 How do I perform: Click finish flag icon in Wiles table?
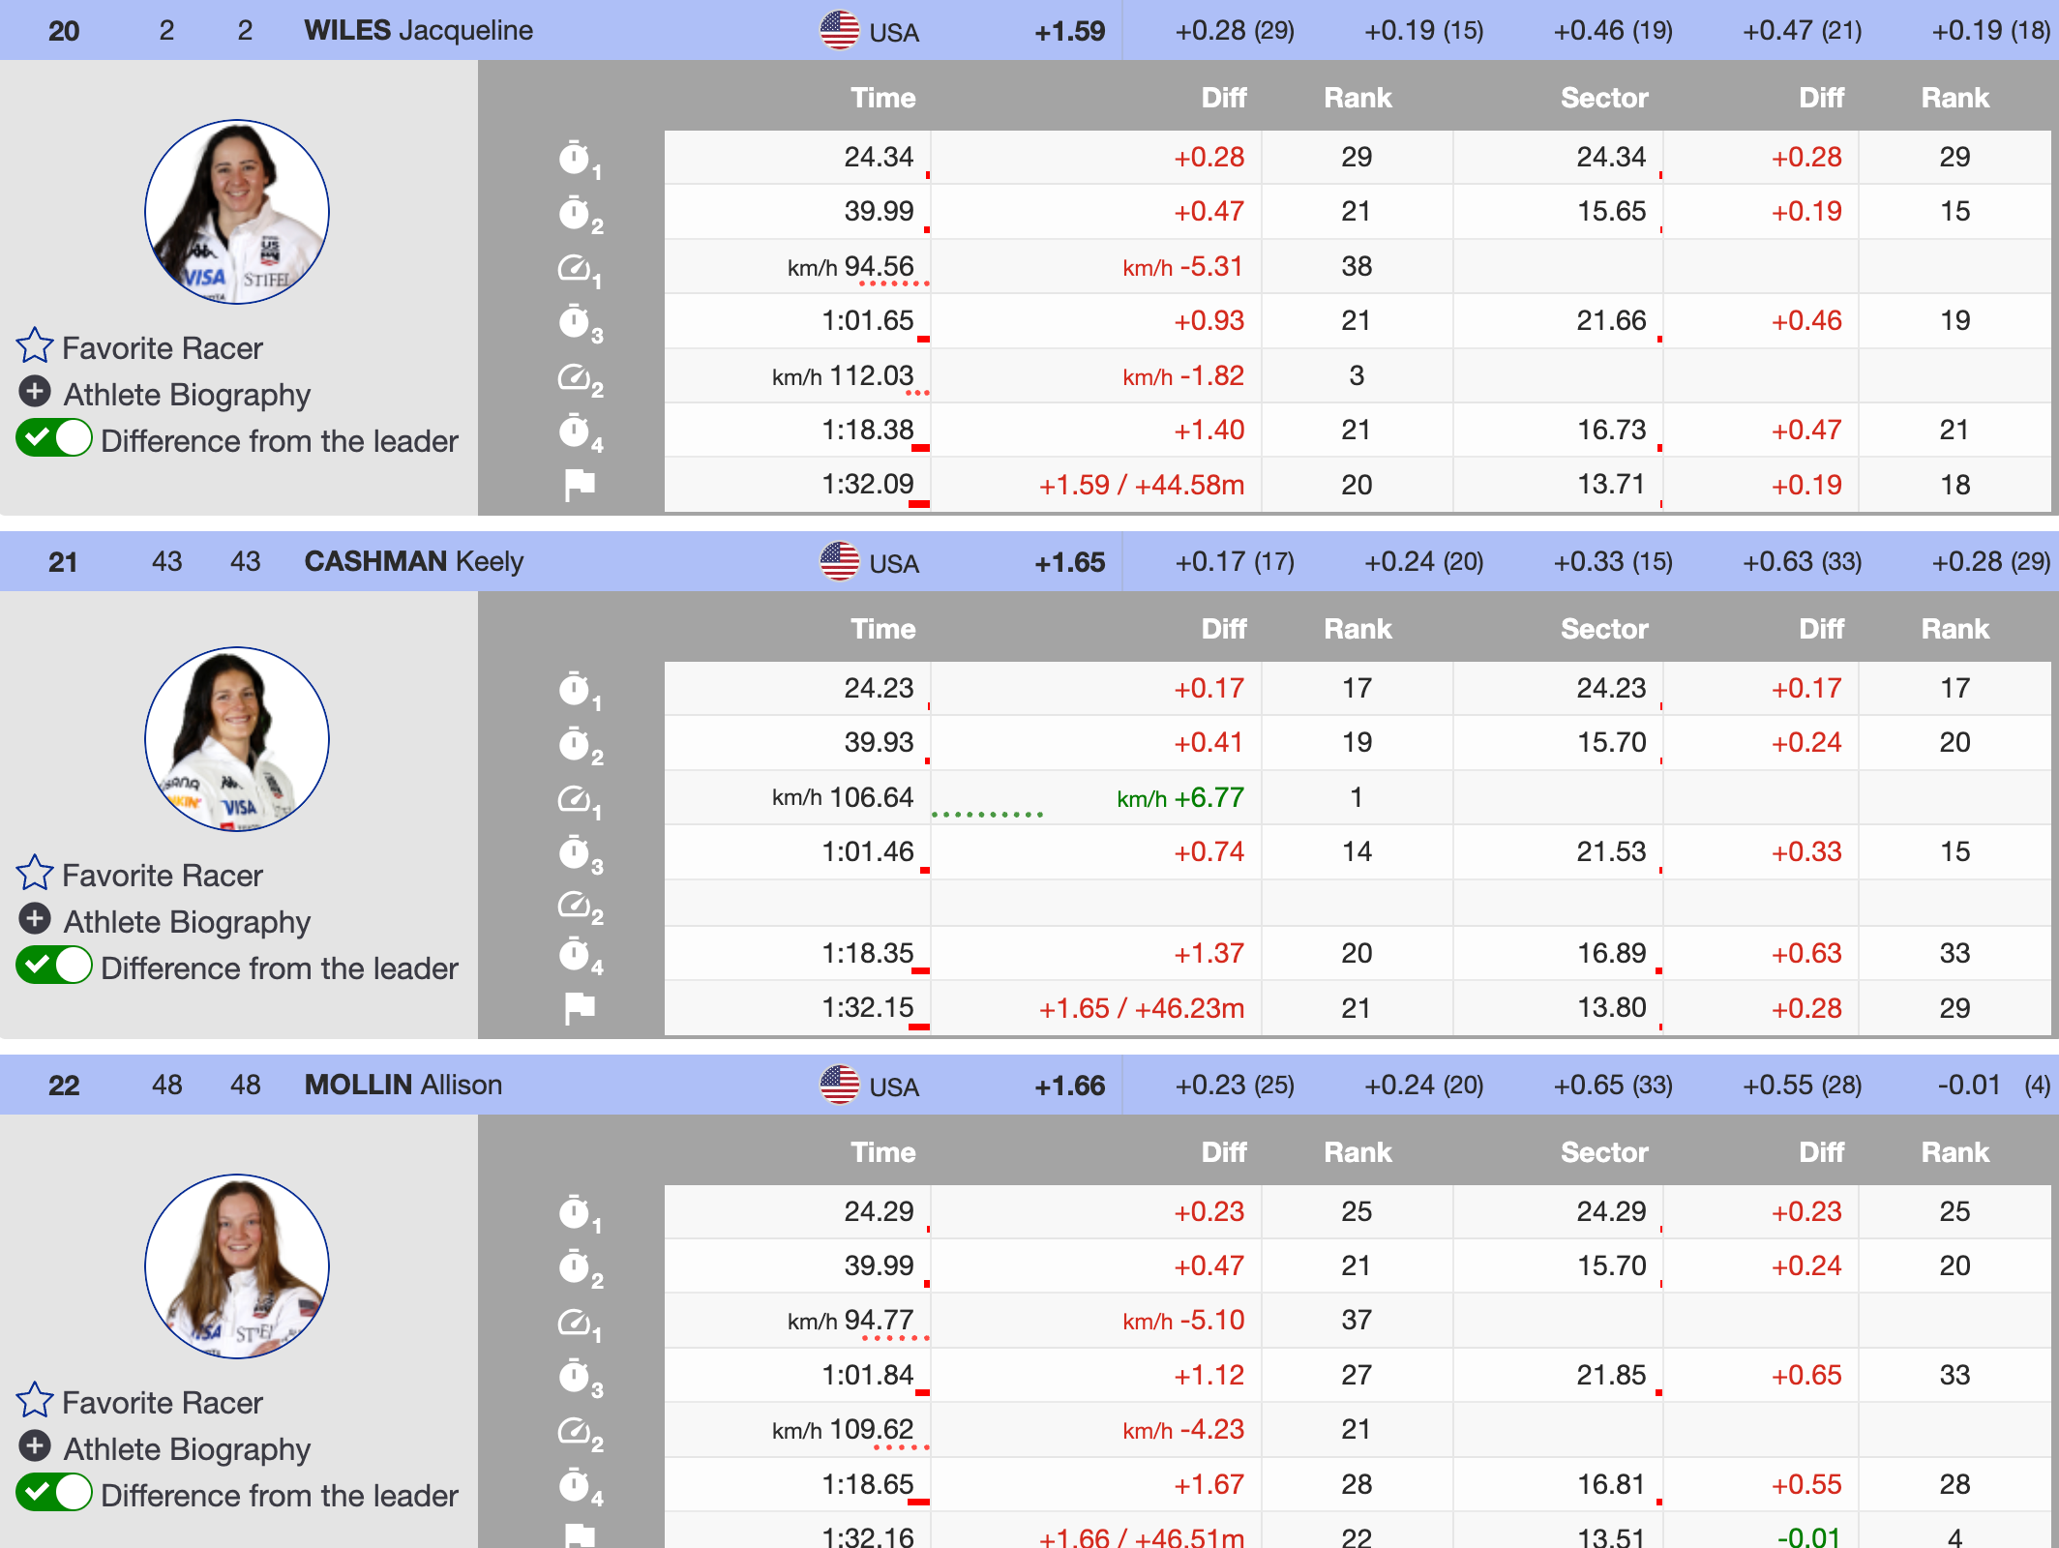(x=579, y=484)
